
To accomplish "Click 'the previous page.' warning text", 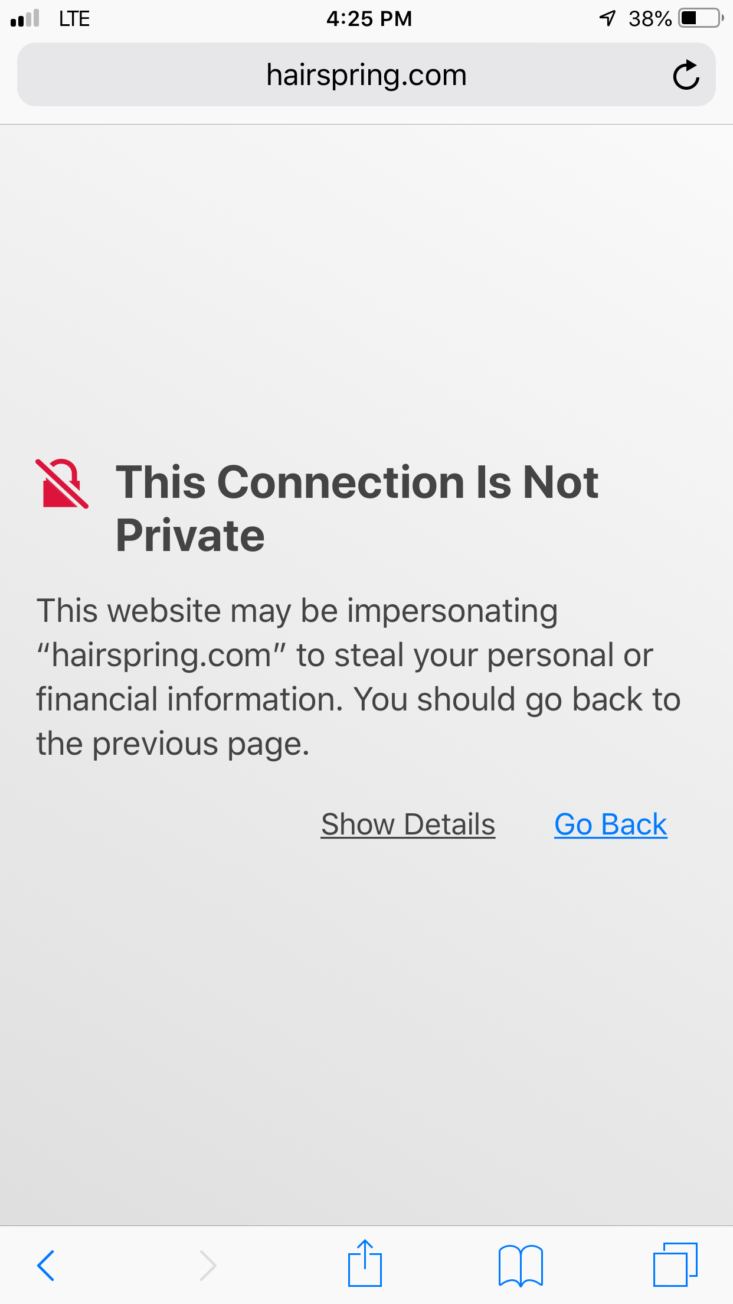I will coord(173,744).
